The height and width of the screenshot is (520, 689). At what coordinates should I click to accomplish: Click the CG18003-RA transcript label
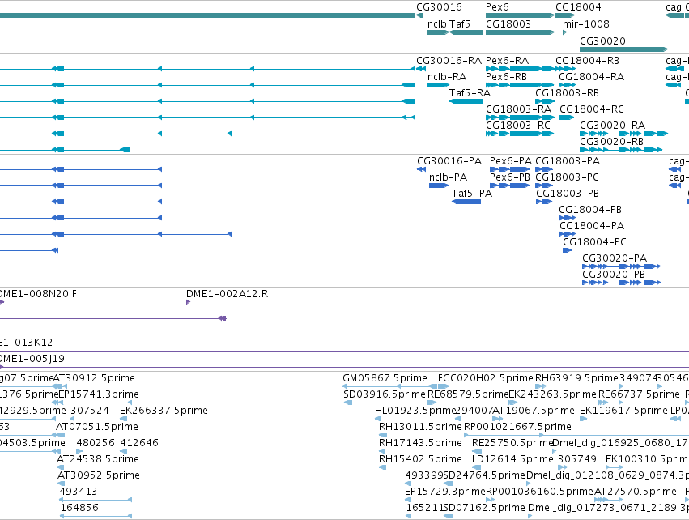click(x=518, y=109)
